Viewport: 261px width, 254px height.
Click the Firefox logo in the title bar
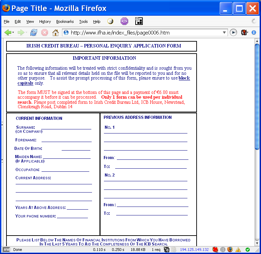pos(6,8)
